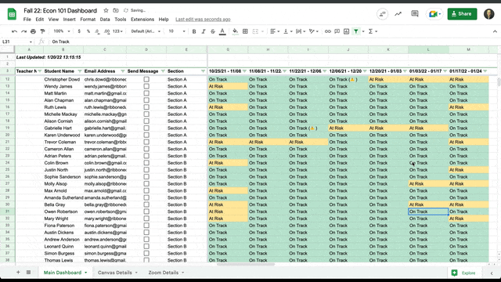Start a Meet call from header
The image size is (501, 282).
tap(434, 14)
